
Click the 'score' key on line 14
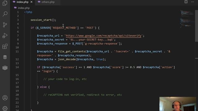click(116, 67)
